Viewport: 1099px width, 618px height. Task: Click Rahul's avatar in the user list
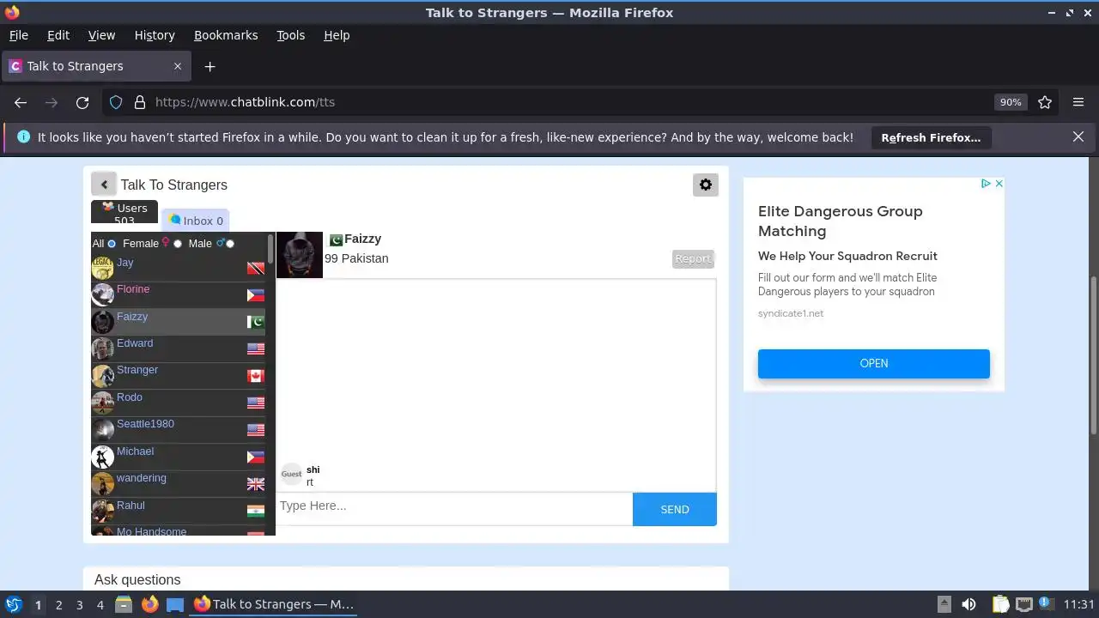click(x=103, y=511)
